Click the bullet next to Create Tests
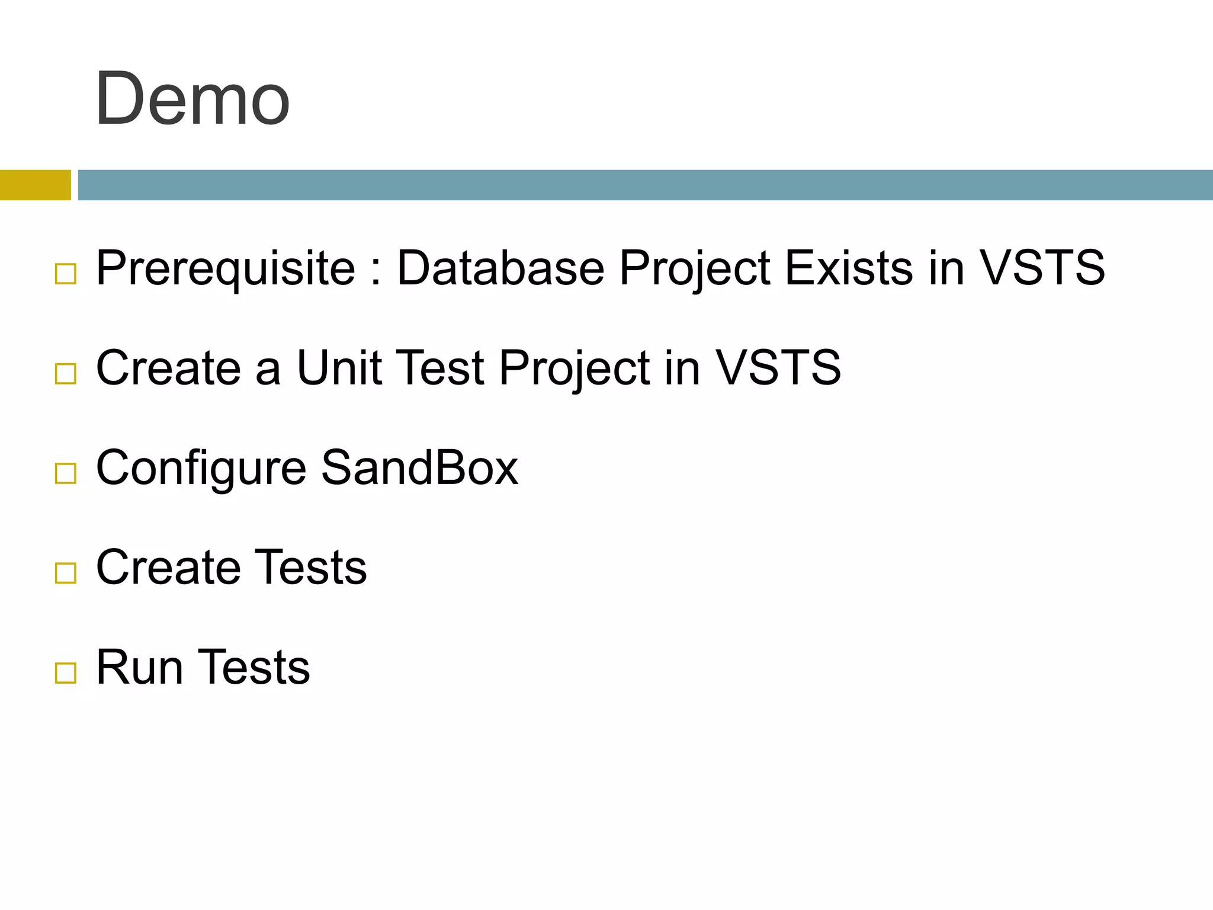The height and width of the screenshot is (910, 1213). click(x=65, y=573)
